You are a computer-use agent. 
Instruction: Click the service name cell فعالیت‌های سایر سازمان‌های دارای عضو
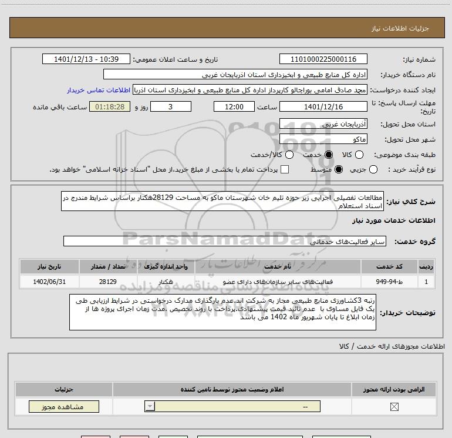(278, 282)
